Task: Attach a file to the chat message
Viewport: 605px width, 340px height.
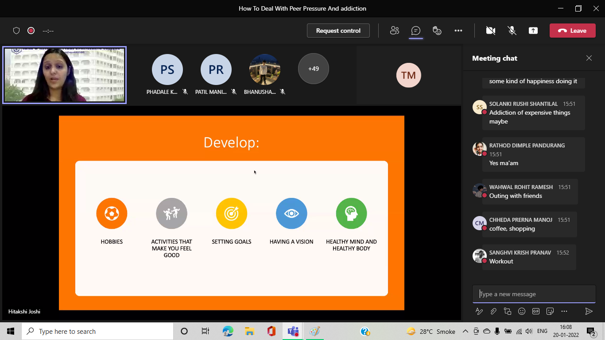Action: pyautogui.click(x=493, y=311)
